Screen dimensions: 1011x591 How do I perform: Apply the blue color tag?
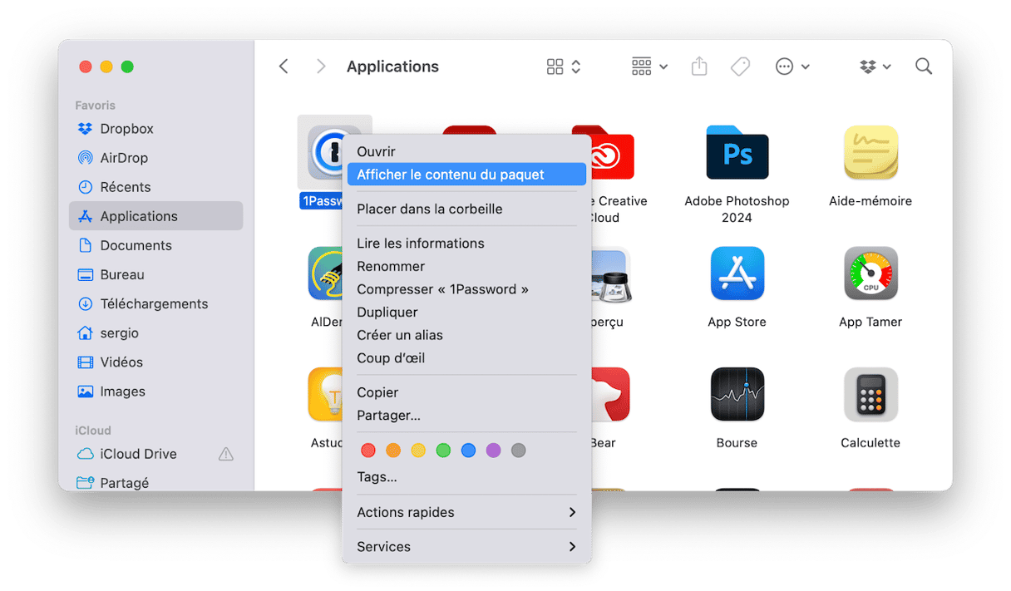468,451
